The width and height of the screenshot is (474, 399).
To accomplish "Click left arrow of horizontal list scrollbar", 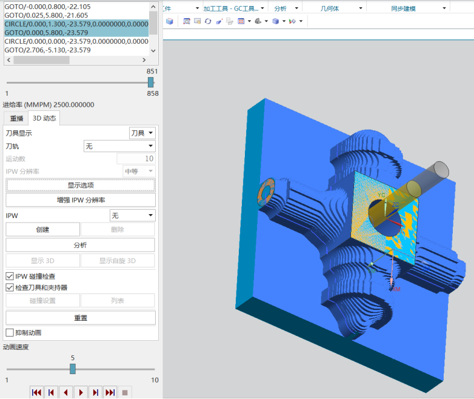I will [8, 60].
